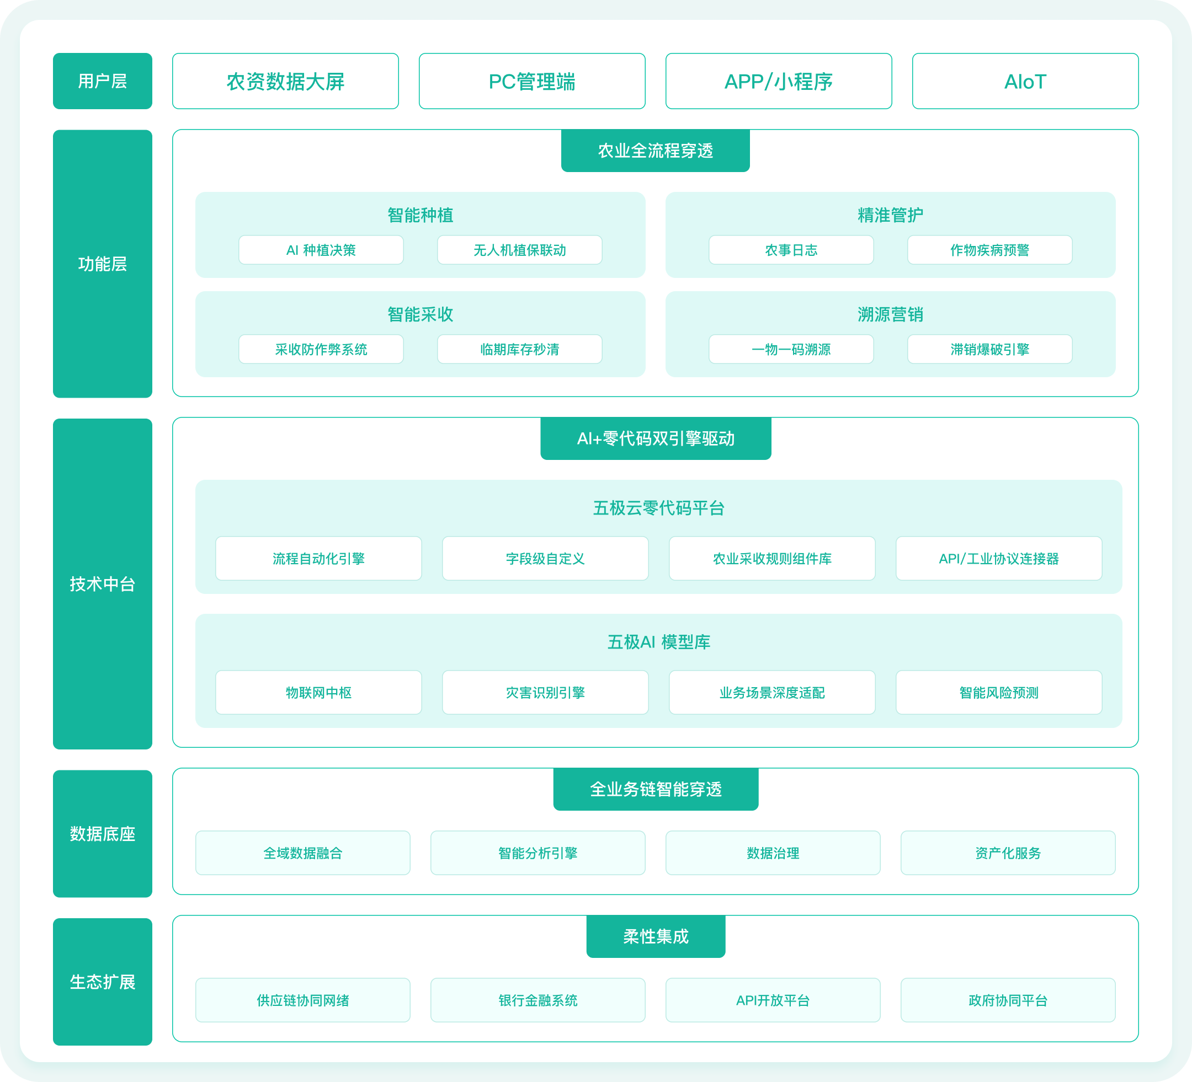The height and width of the screenshot is (1082, 1192).
Task: Select the 五极云零代码平台 heading
Action: (659, 508)
